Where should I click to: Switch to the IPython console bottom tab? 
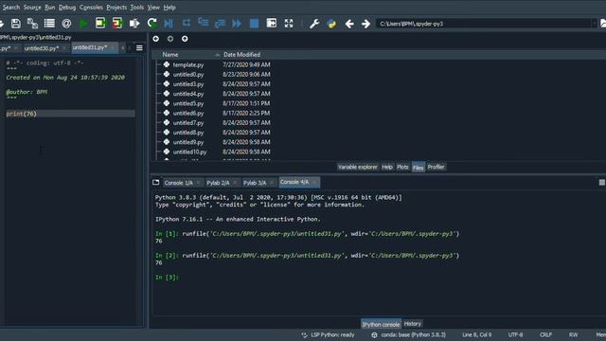click(x=381, y=324)
